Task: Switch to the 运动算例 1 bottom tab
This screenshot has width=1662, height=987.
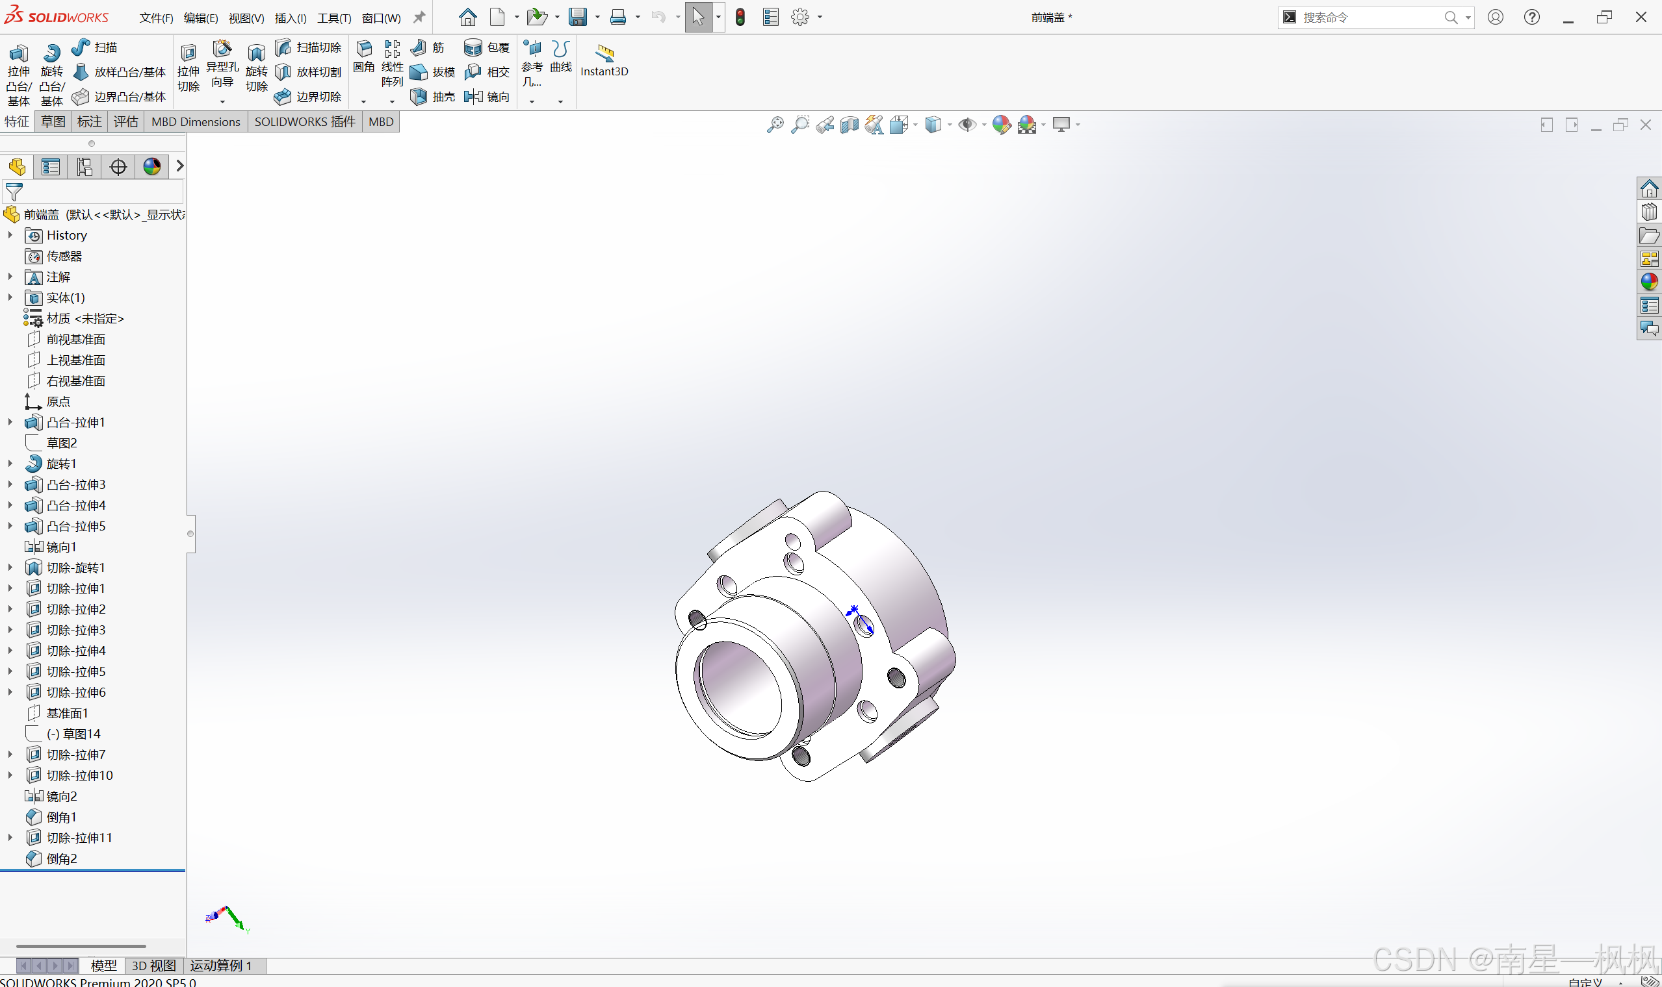Action: click(x=221, y=965)
